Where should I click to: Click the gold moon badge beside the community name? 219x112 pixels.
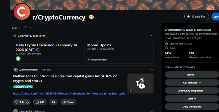pos(91,17)
